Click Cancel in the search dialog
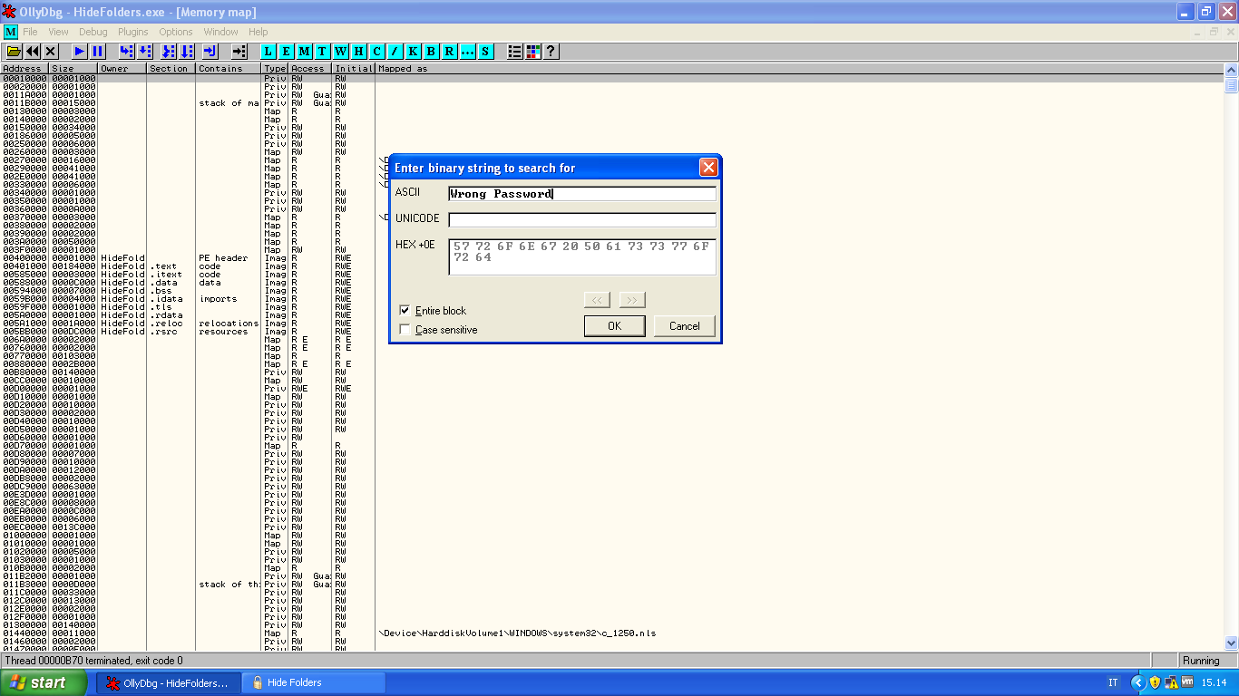Screen dimensions: 1239x696 click(x=685, y=326)
